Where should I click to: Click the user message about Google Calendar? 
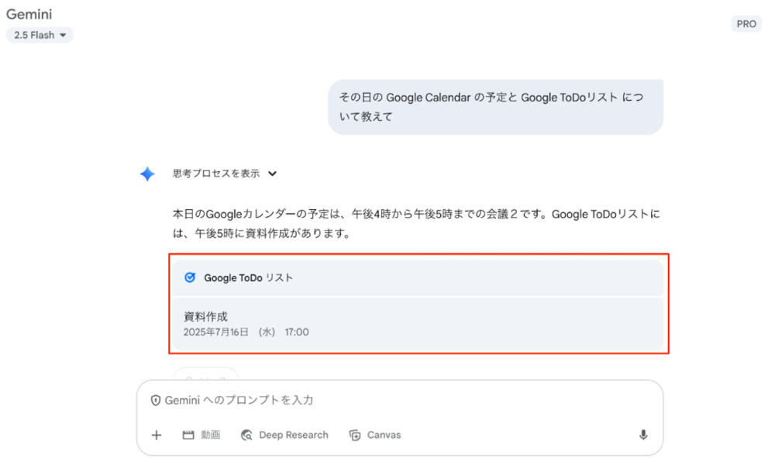[x=495, y=107]
